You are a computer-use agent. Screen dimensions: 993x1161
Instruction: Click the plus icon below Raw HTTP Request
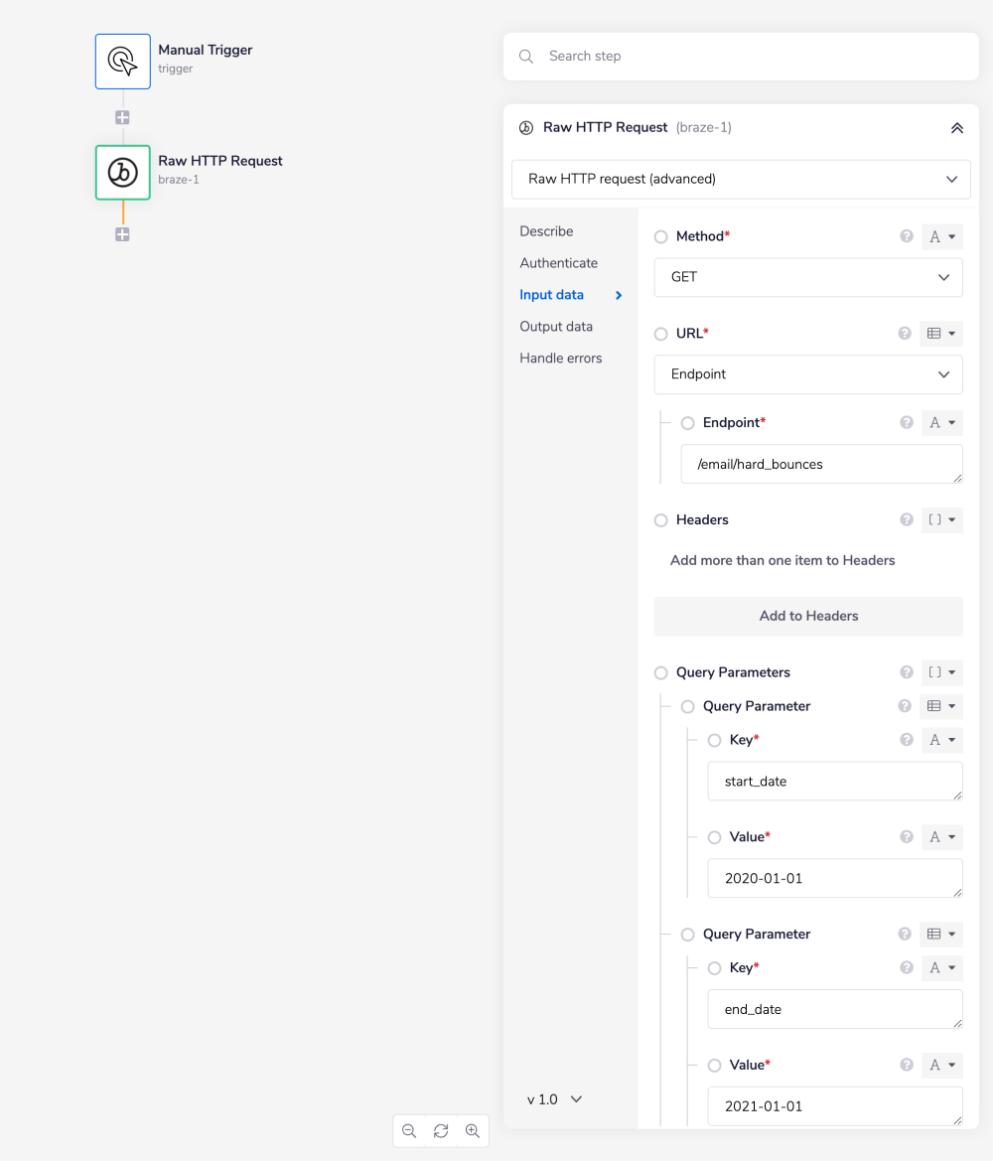[x=122, y=234]
